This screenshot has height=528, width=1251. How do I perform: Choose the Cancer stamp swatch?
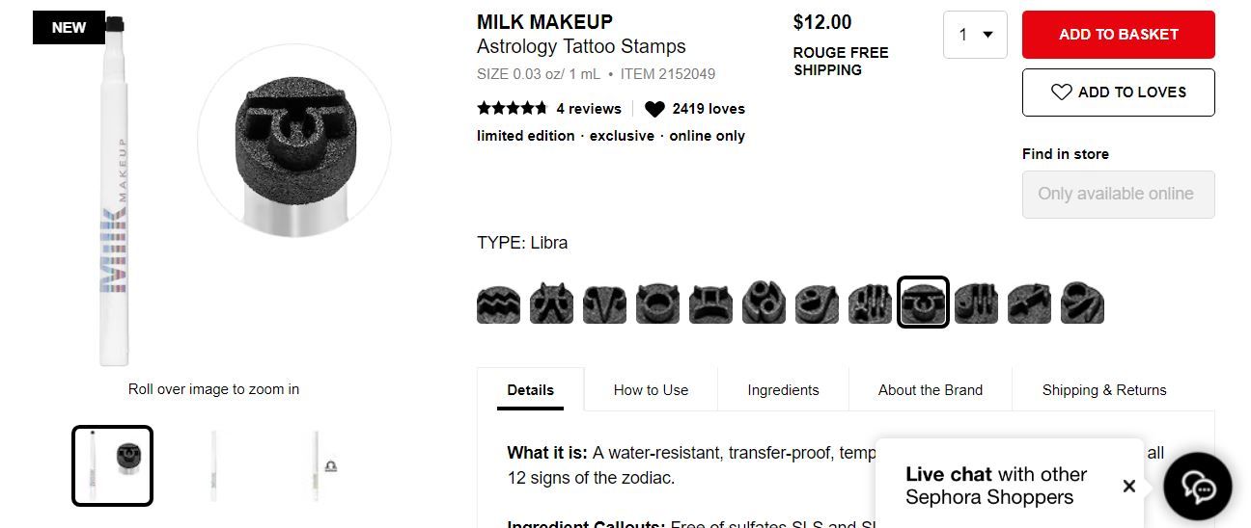click(764, 303)
